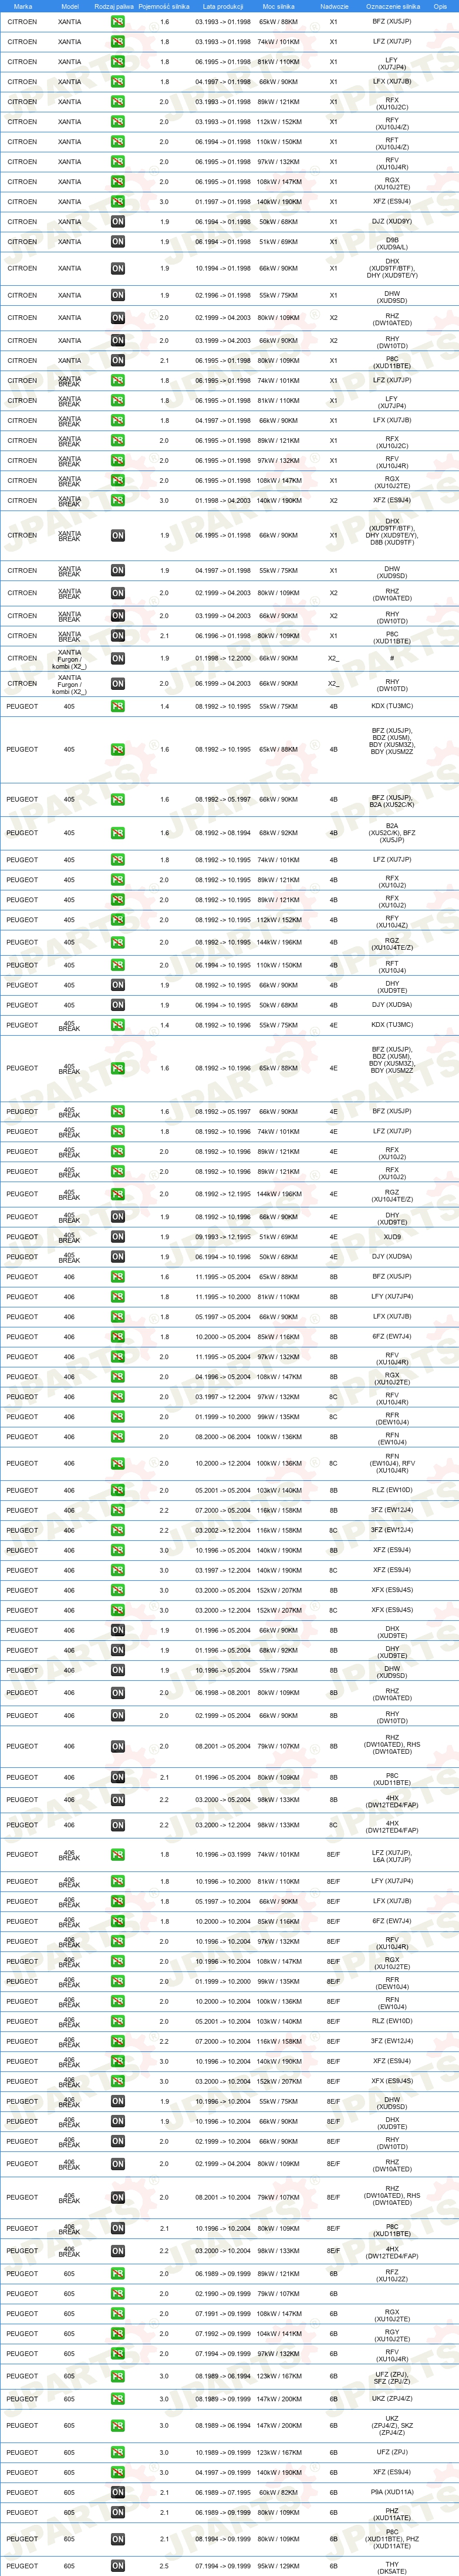
Task: Select engine code cell THY (DK5ATE)
Action: click(392, 2567)
